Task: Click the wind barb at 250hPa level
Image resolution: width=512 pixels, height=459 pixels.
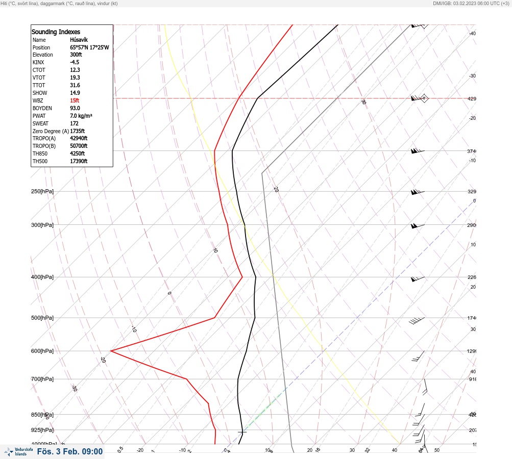Action: 418,192
